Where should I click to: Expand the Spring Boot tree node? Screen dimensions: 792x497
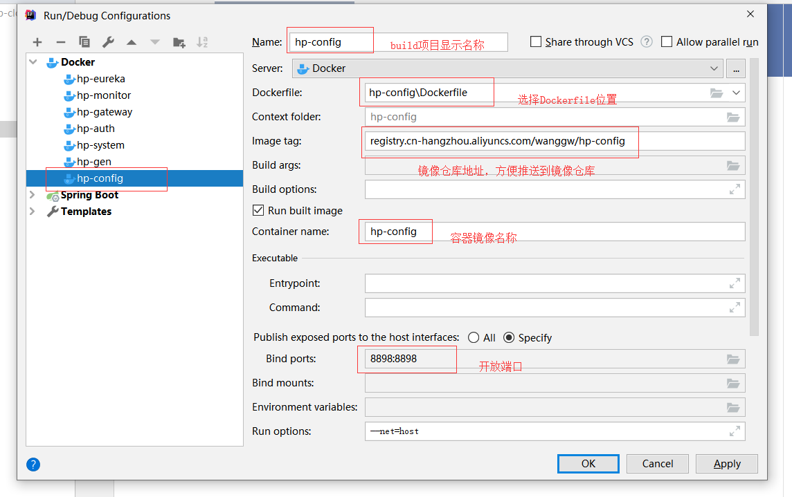coord(33,195)
